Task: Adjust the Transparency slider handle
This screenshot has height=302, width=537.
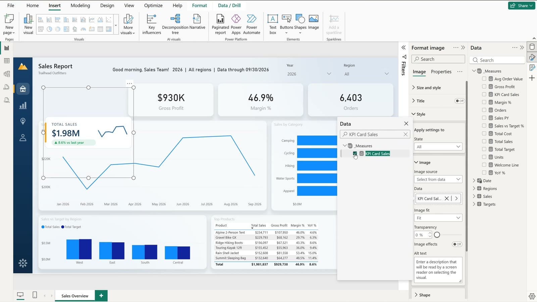Action: [437, 235]
